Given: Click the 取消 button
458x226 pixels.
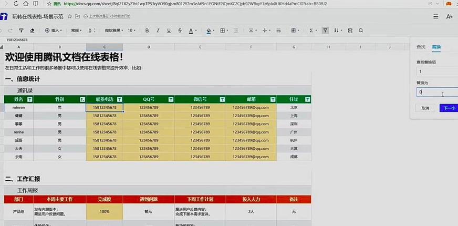Looking at the screenshot, I should 425,108.
